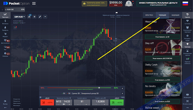Open the Trades (Сделки) history icon
193x110 pixels.
[187, 15]
